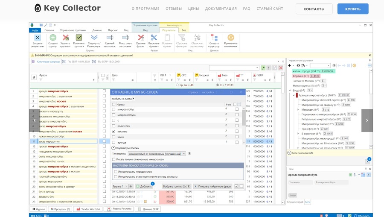384x217 pixels.
Task: Check Искать только отмеченные минус-слова
Action: [114, 159]
